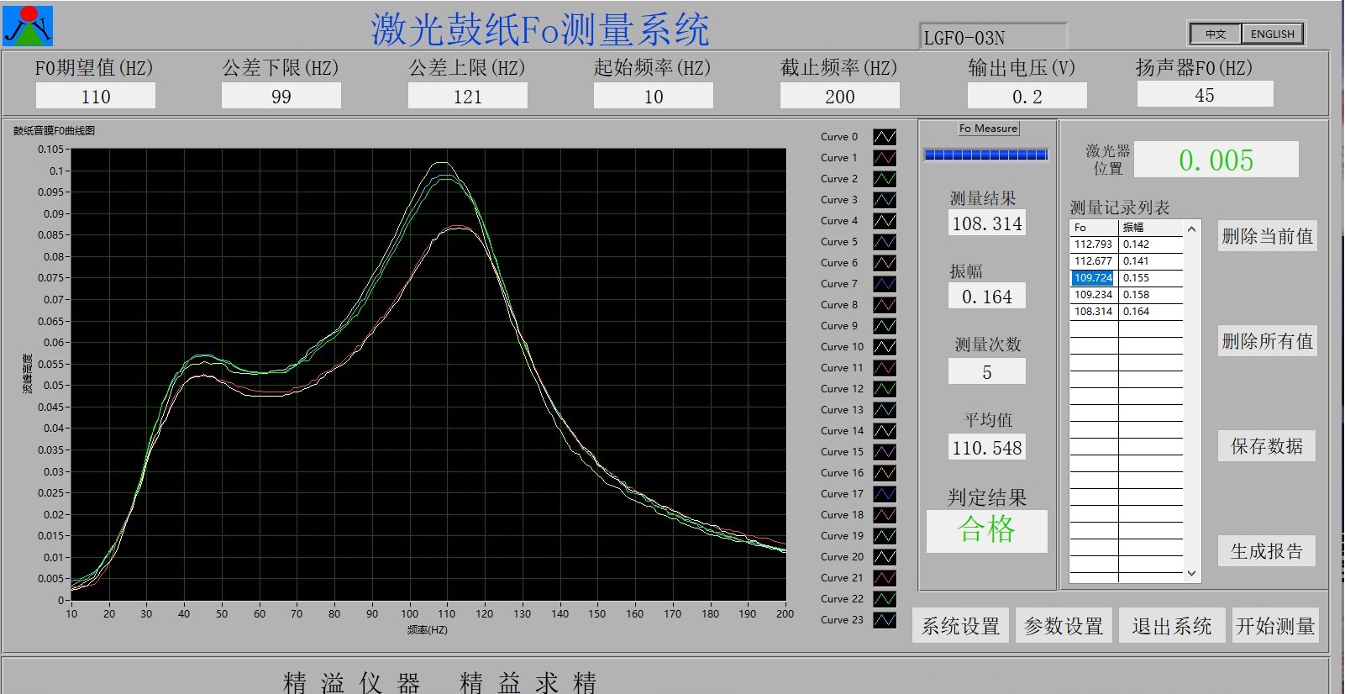Click the Curve 3 legend plot icon
The width and height of the screenshot is (1345, 694).
885,200
